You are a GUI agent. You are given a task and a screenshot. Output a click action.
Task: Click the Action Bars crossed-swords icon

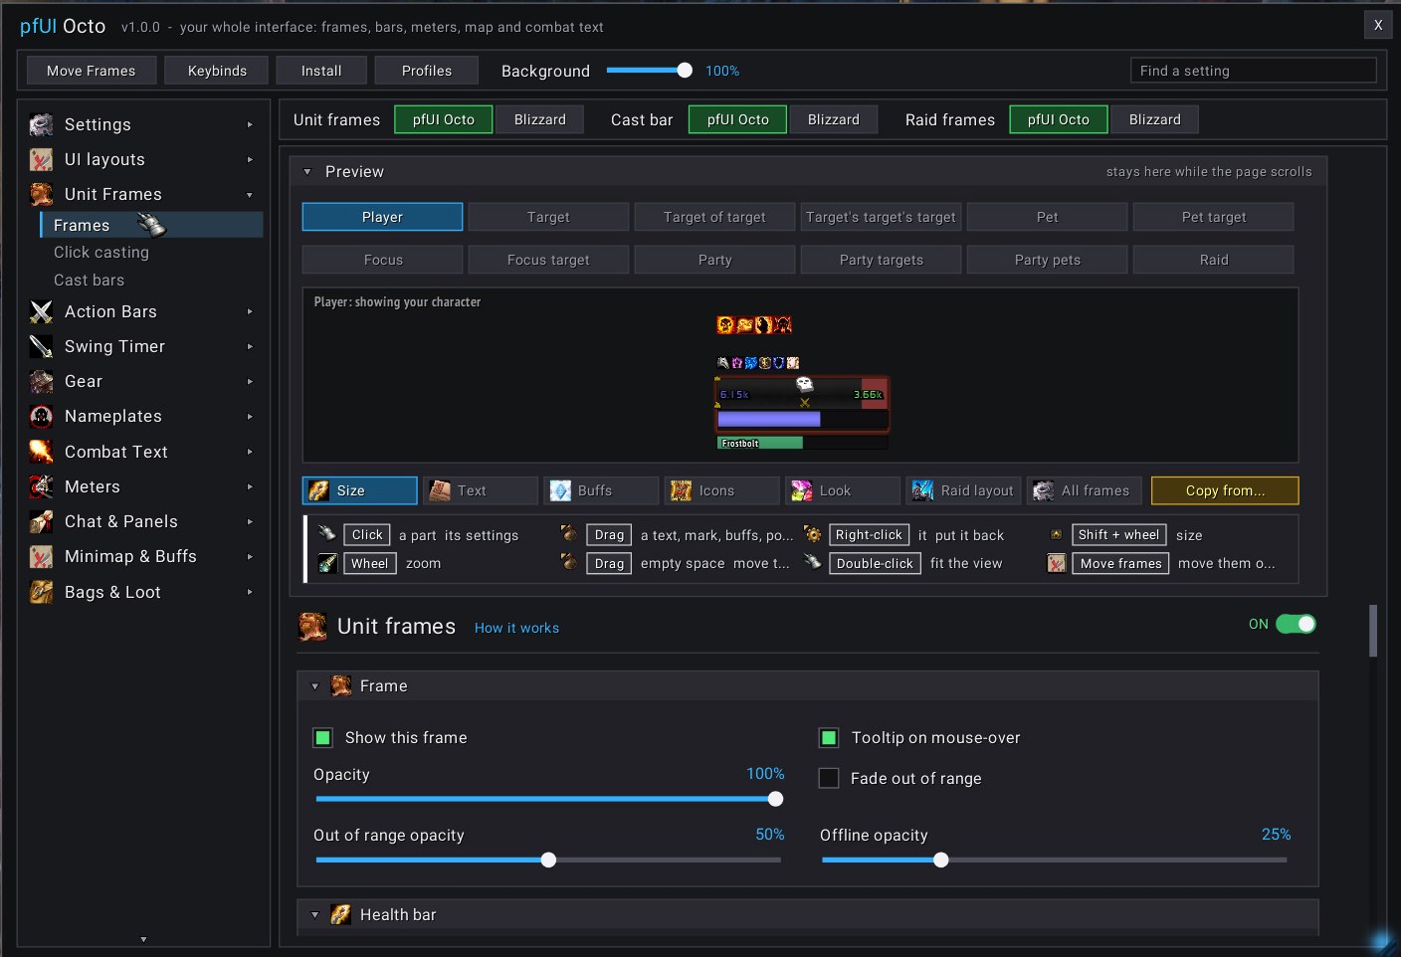coord(41,311)
